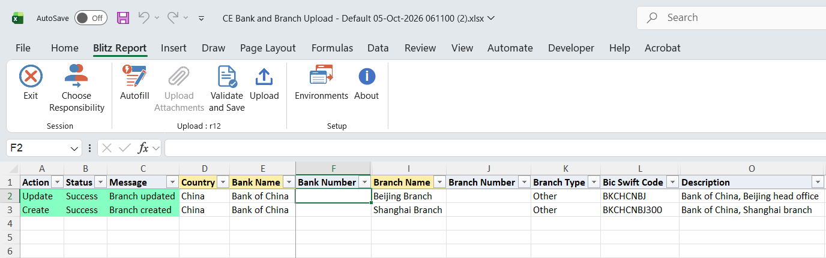
Task: Open the Redo history dropdown
Action: pos(185,18)
